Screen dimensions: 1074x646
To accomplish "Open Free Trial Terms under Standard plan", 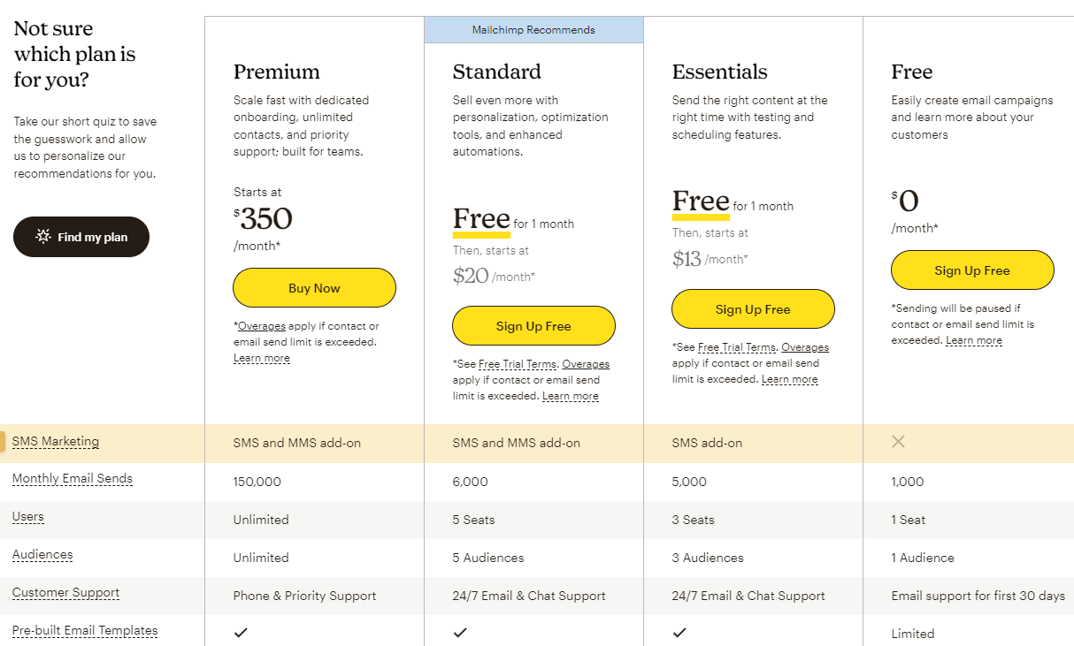I will pyautogui.click(x=518, y=364).
